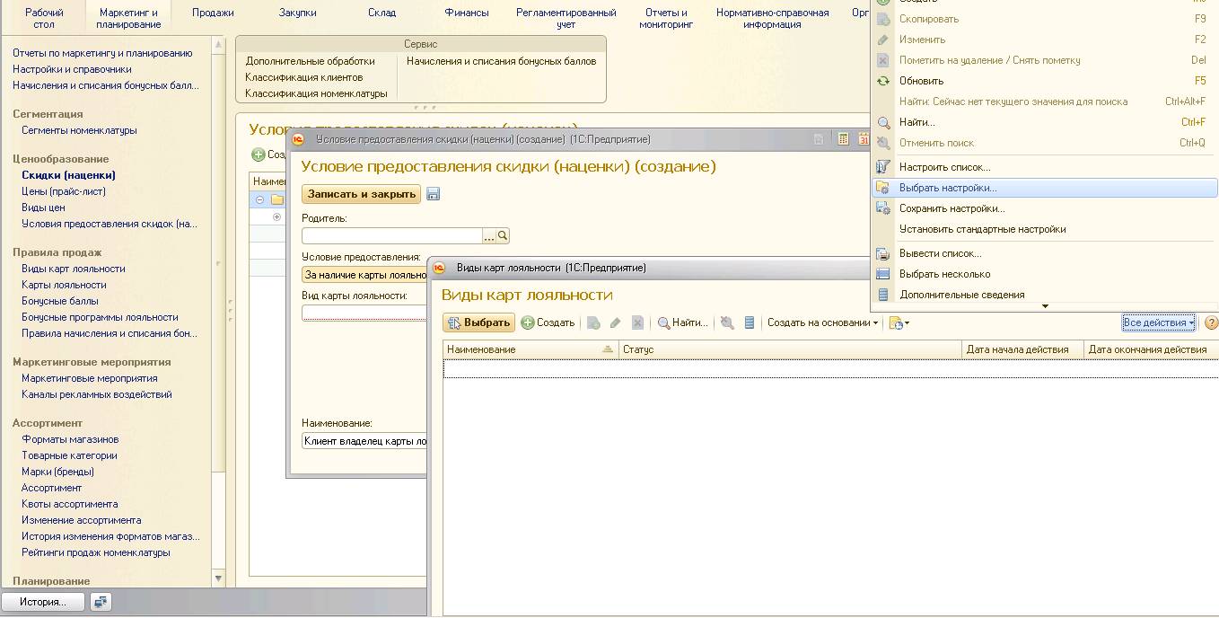Select Выбрать настройки... from the menu
This screenshot has width=1219, height=618.
(x=948, y=188)
